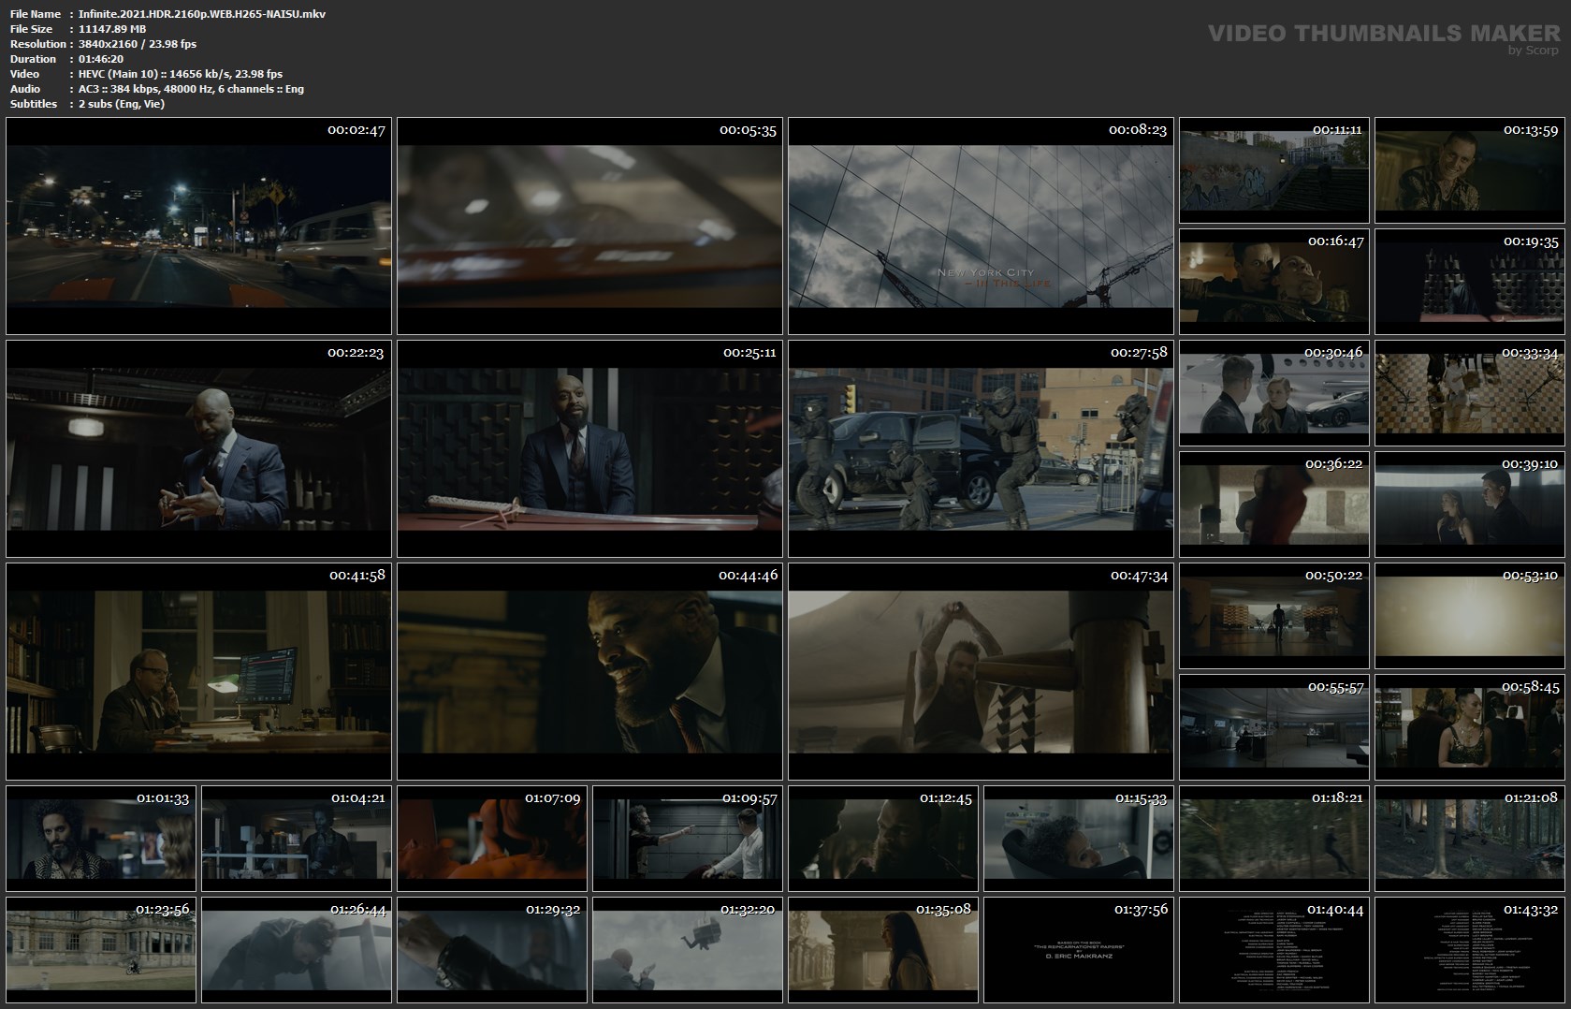Open the thumbnail stamped 01:15:33

point(1079,839)
